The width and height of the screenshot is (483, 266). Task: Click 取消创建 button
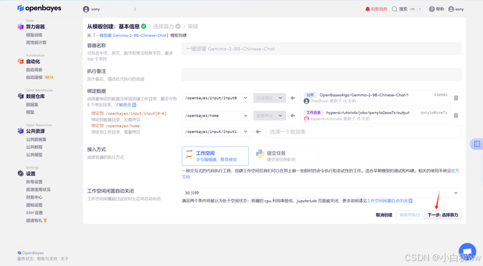384,215
